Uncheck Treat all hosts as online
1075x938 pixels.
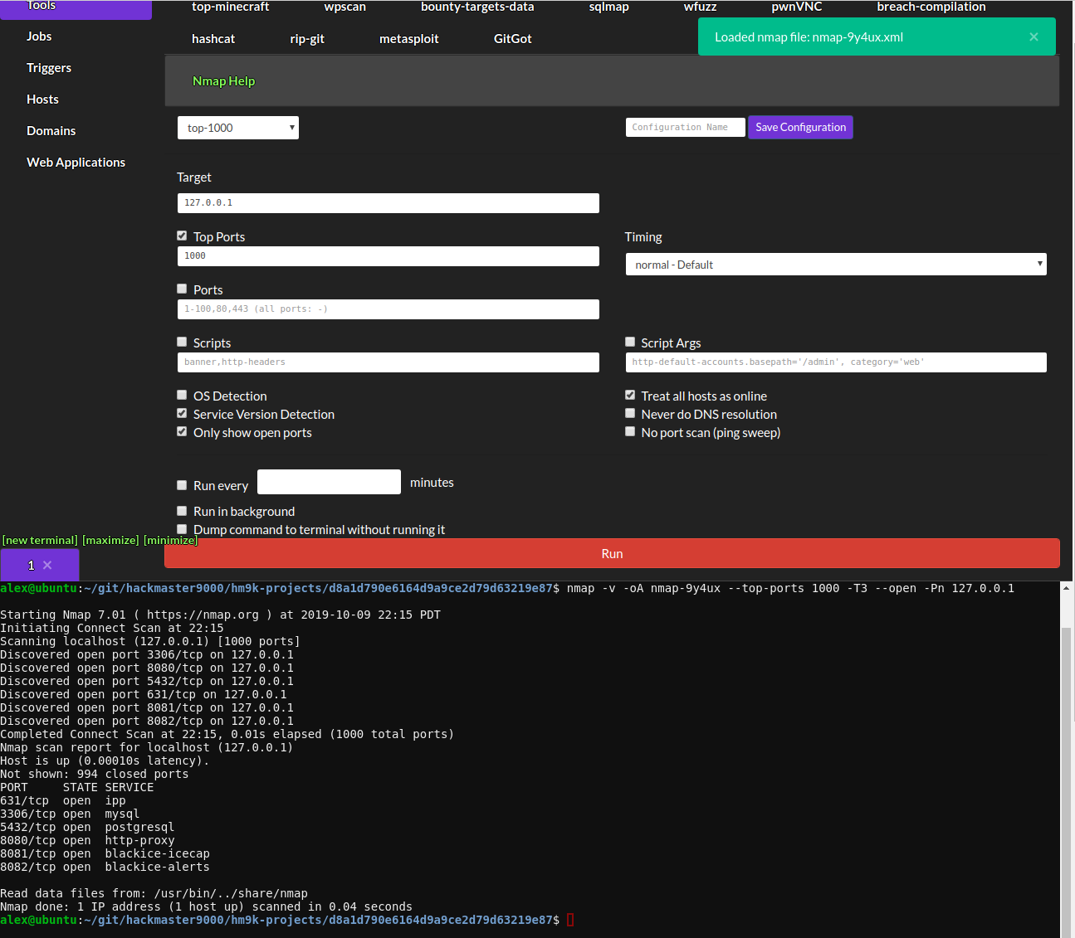630,395
